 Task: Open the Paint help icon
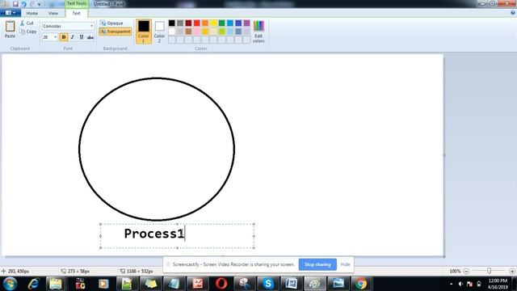tap(513, 13)
